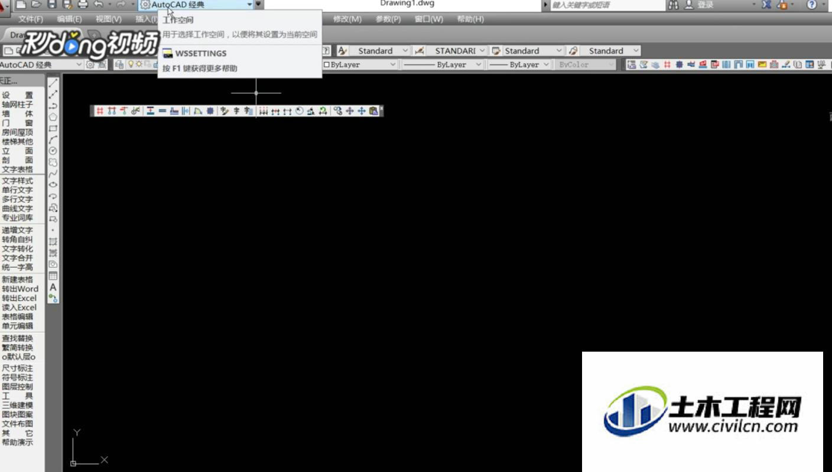The width and height of the screenshot is (832, 472).
Task: Click the Print icon in quick access toolbar
Action: click(83, 5)
